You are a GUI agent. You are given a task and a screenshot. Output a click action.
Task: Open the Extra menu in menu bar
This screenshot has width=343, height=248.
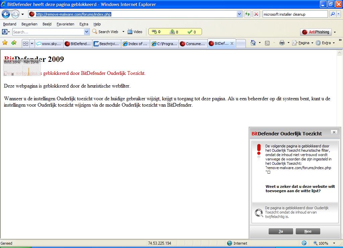[84, 24]
